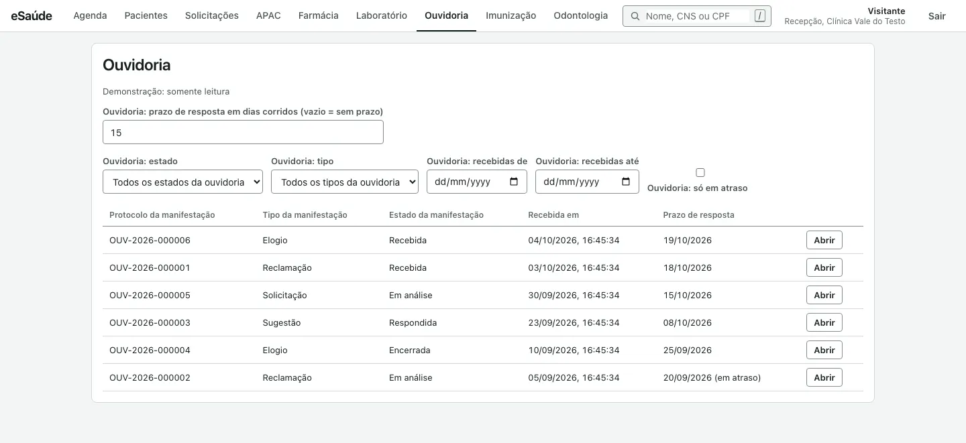The height and width of the screenshot is (443, 966).
Task: Focus the Nome, CNS ou CPF search field
Action: pos(696,16)
